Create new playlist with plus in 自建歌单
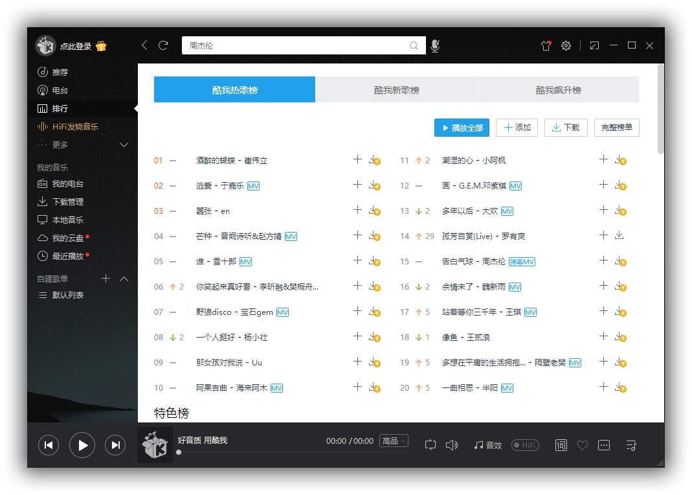The image size is (692, 495). (x=106, y=278)
